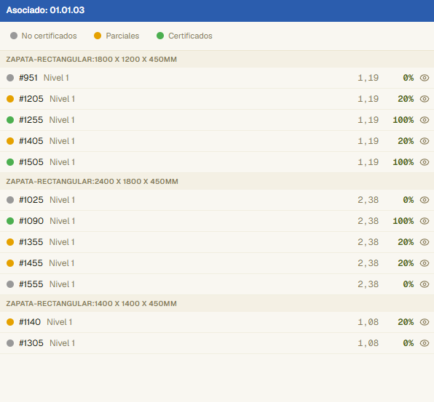This screenshot has height=402, width=434.
Task: Click the 100% value in row #1090
Action: 403,221
